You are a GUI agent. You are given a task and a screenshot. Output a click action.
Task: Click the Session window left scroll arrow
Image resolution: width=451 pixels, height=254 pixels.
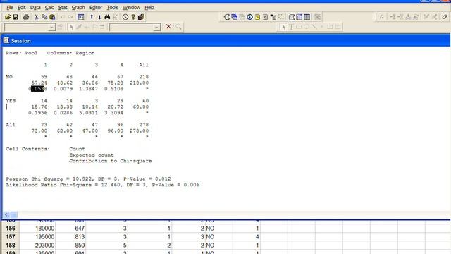(6, 214)
